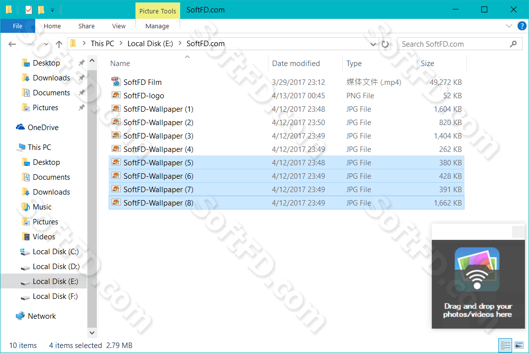Click the Network icon in sidebar
529x353 pixels.
tap(20, 316)
